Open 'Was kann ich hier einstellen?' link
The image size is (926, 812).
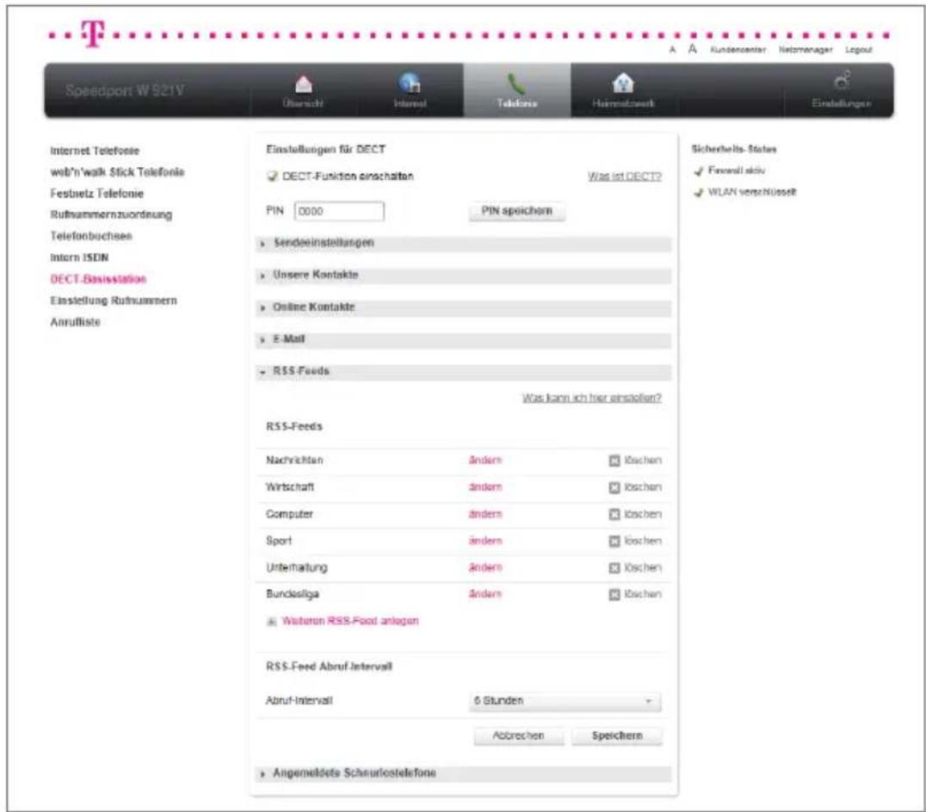click(x=591, y=398)
